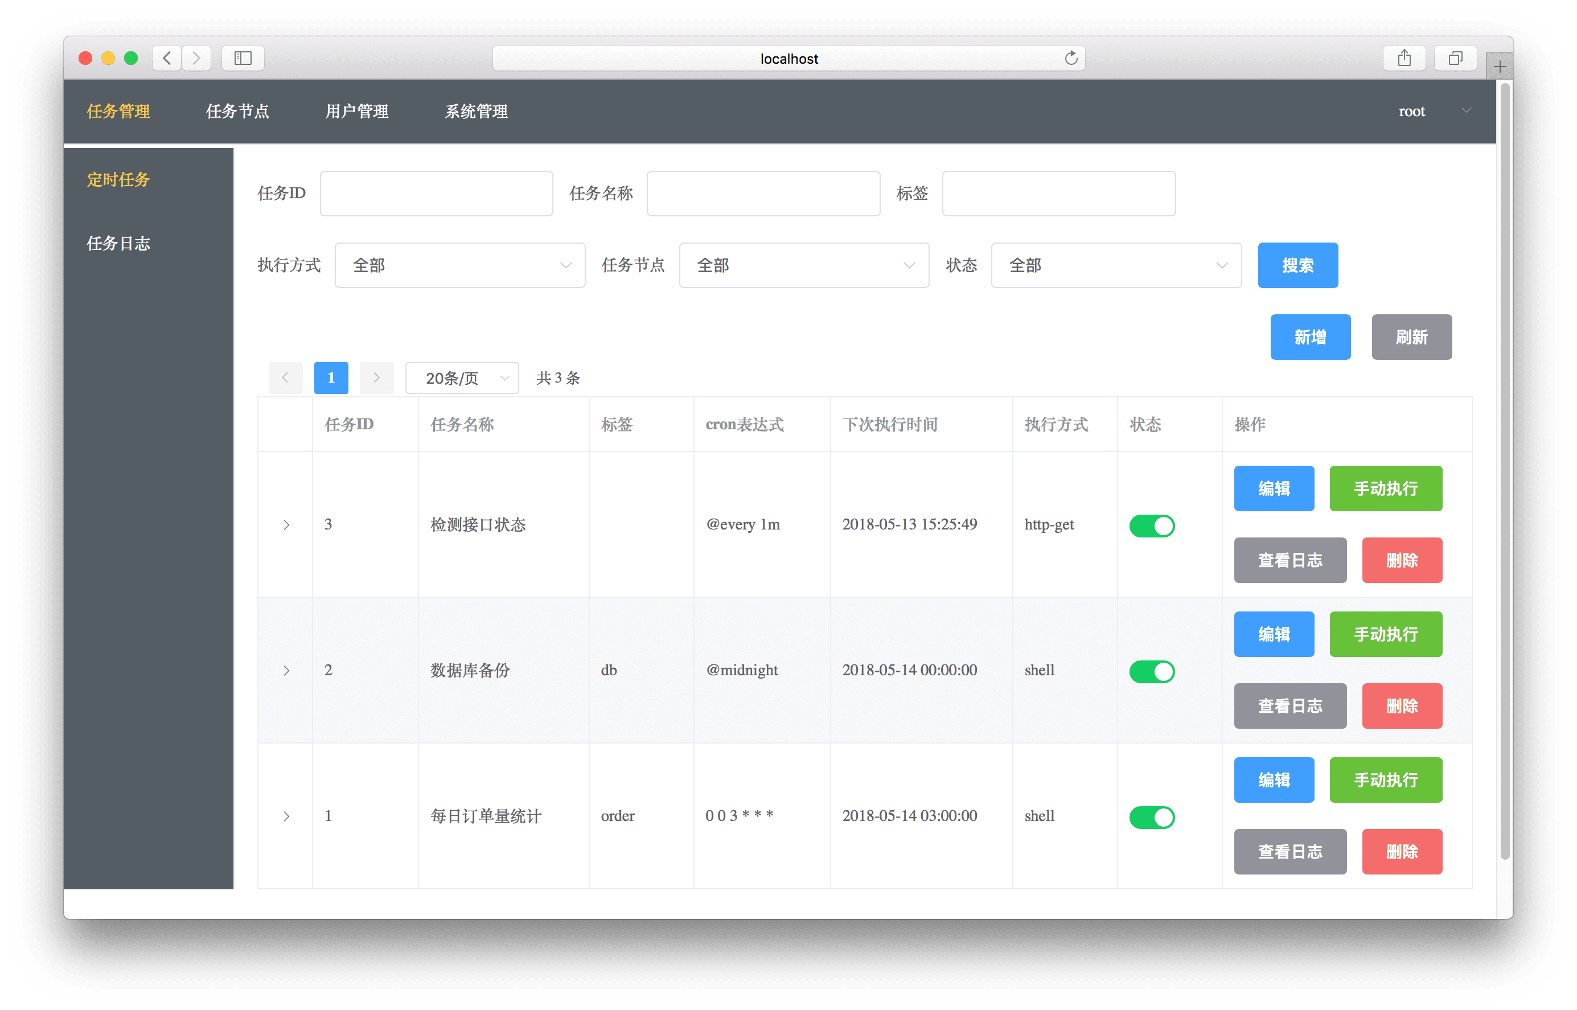
Task: Open the Safari share icon
Action: (x=1404, y=59)
